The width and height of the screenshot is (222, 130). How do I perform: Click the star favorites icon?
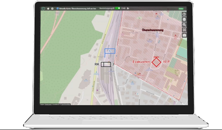48,8
